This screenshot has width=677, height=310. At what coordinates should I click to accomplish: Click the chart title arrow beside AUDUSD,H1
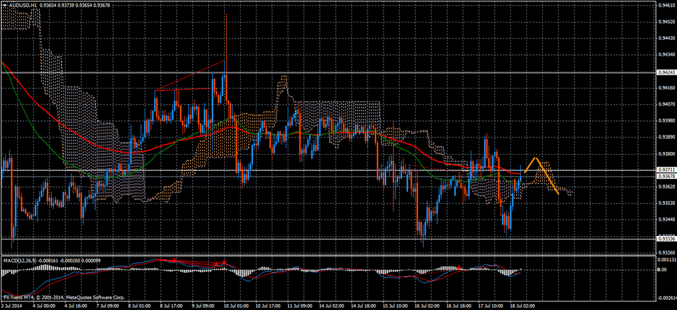[x=5, y=4]
